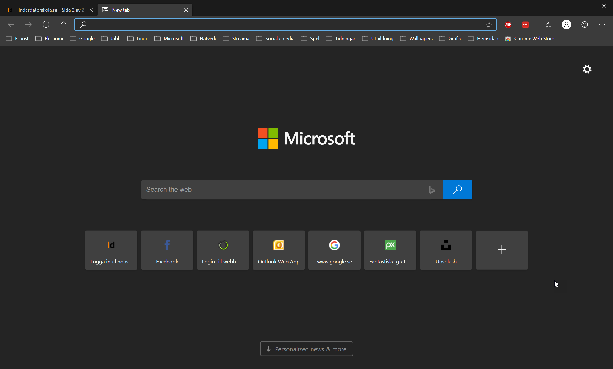The height and width of the screenshot is (369, 613).
Task: Click the blue web search button
Action: pyautogui.click(x=457, y=190)
